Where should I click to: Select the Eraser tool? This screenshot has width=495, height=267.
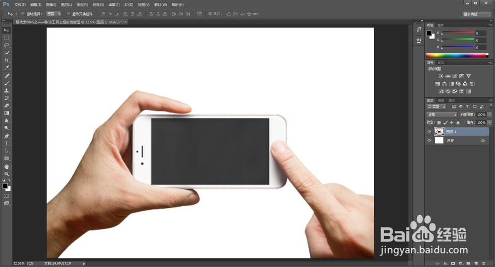pyautogui.click(x=6, y=106)
